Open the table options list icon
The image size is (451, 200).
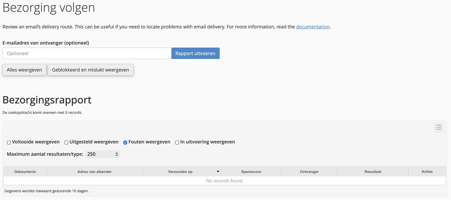coord(438,127)
